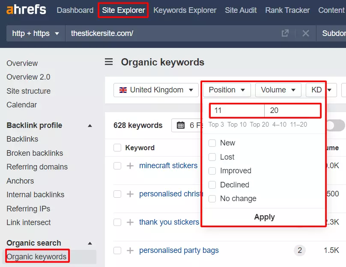
Task: Click the maximum position field with 20
Action: pos(292,110)
